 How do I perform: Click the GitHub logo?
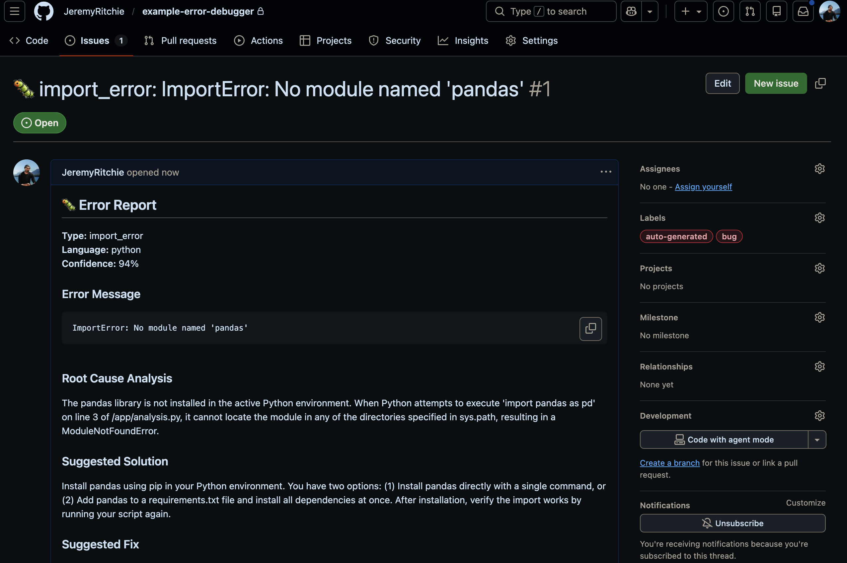(x=44, y=11)
